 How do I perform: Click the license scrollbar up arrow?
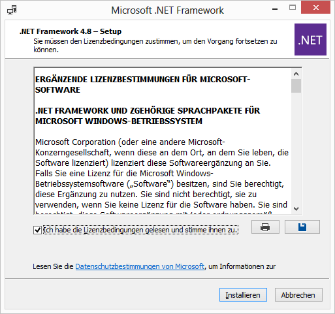296,74
